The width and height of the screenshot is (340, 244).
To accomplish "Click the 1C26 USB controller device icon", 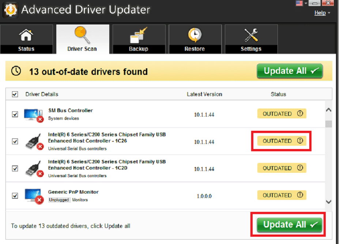I will coord(34,142).
